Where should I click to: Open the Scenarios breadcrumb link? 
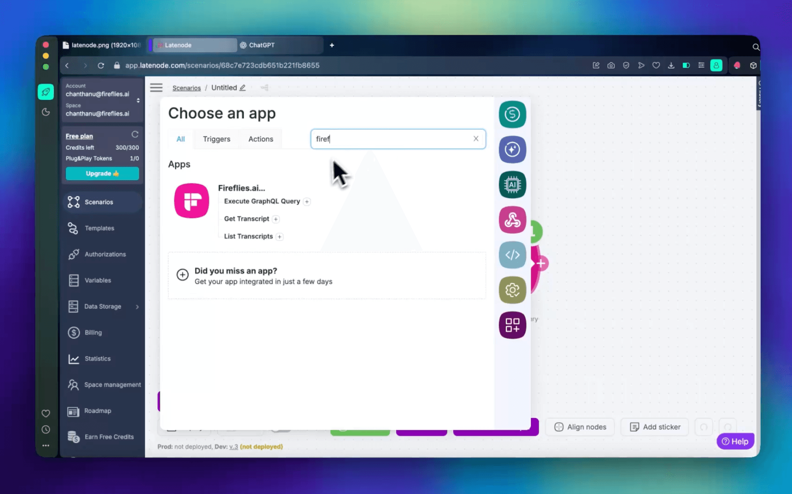(186, 88)
